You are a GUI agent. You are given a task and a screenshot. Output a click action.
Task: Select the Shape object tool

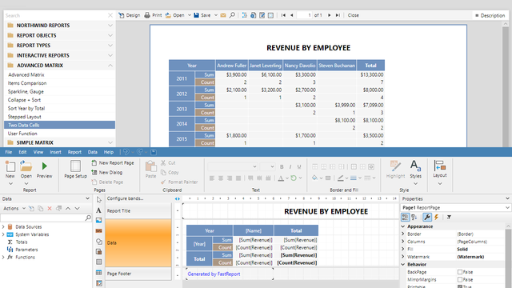pos(99,242)
